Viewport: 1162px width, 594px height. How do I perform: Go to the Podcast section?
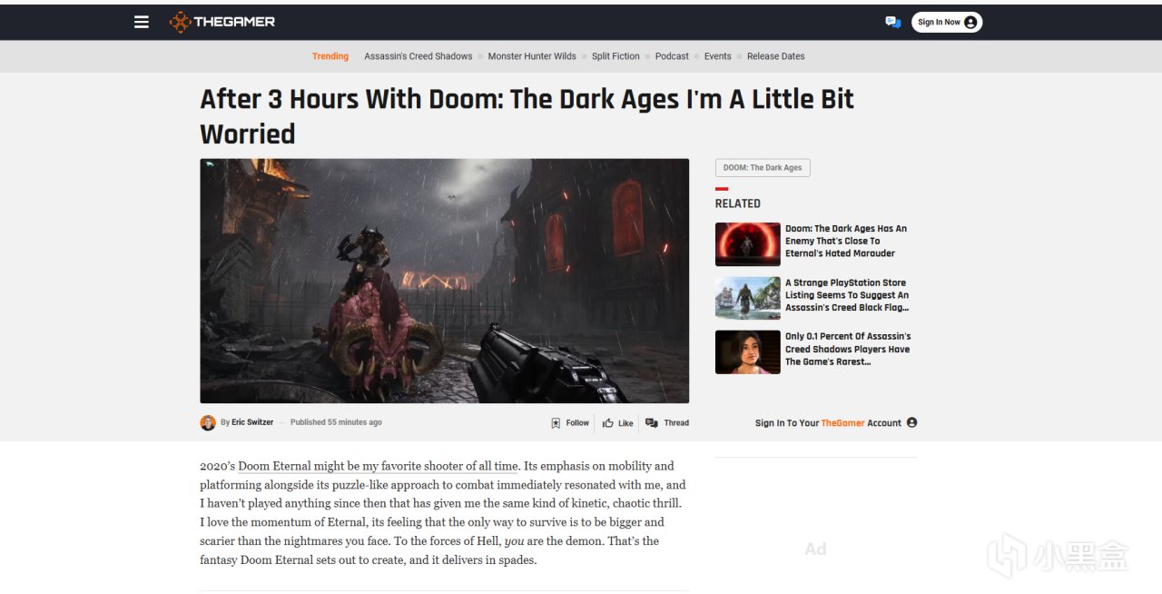[x=672, y=56]
